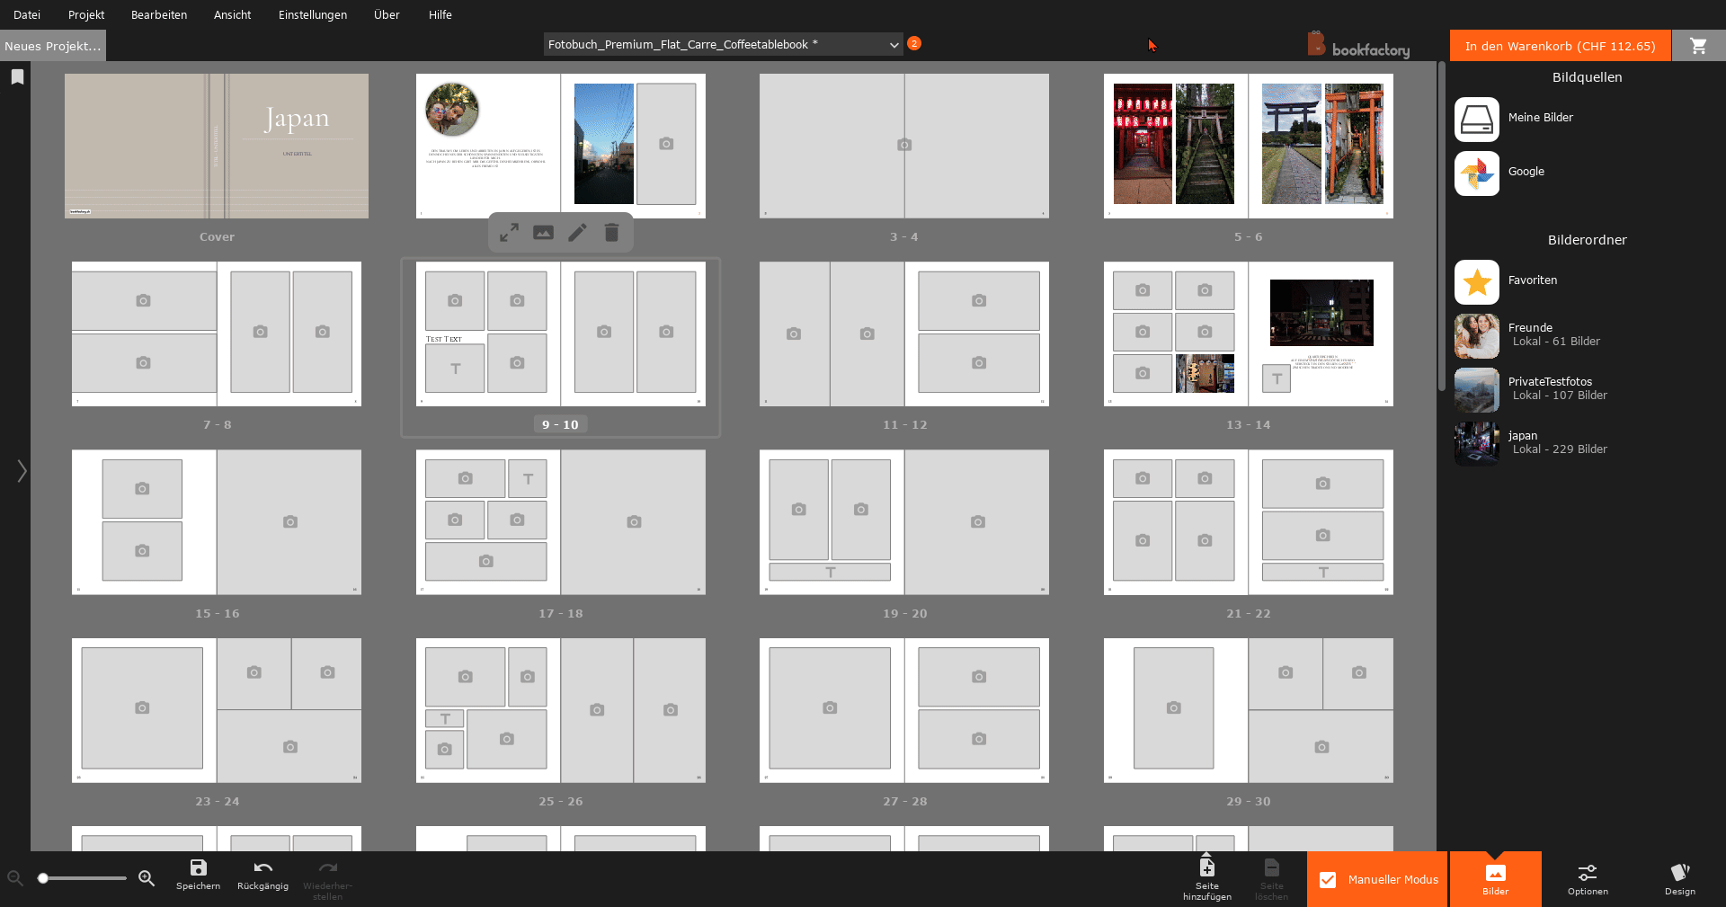Select spread 15 - 16 thumbnail
The height and width of the screenshot is (907, 1726).
point(217,522)
